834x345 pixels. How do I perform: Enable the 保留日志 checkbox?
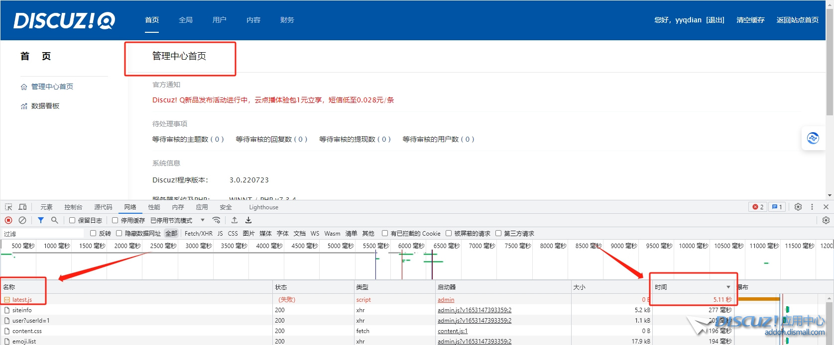72,220
